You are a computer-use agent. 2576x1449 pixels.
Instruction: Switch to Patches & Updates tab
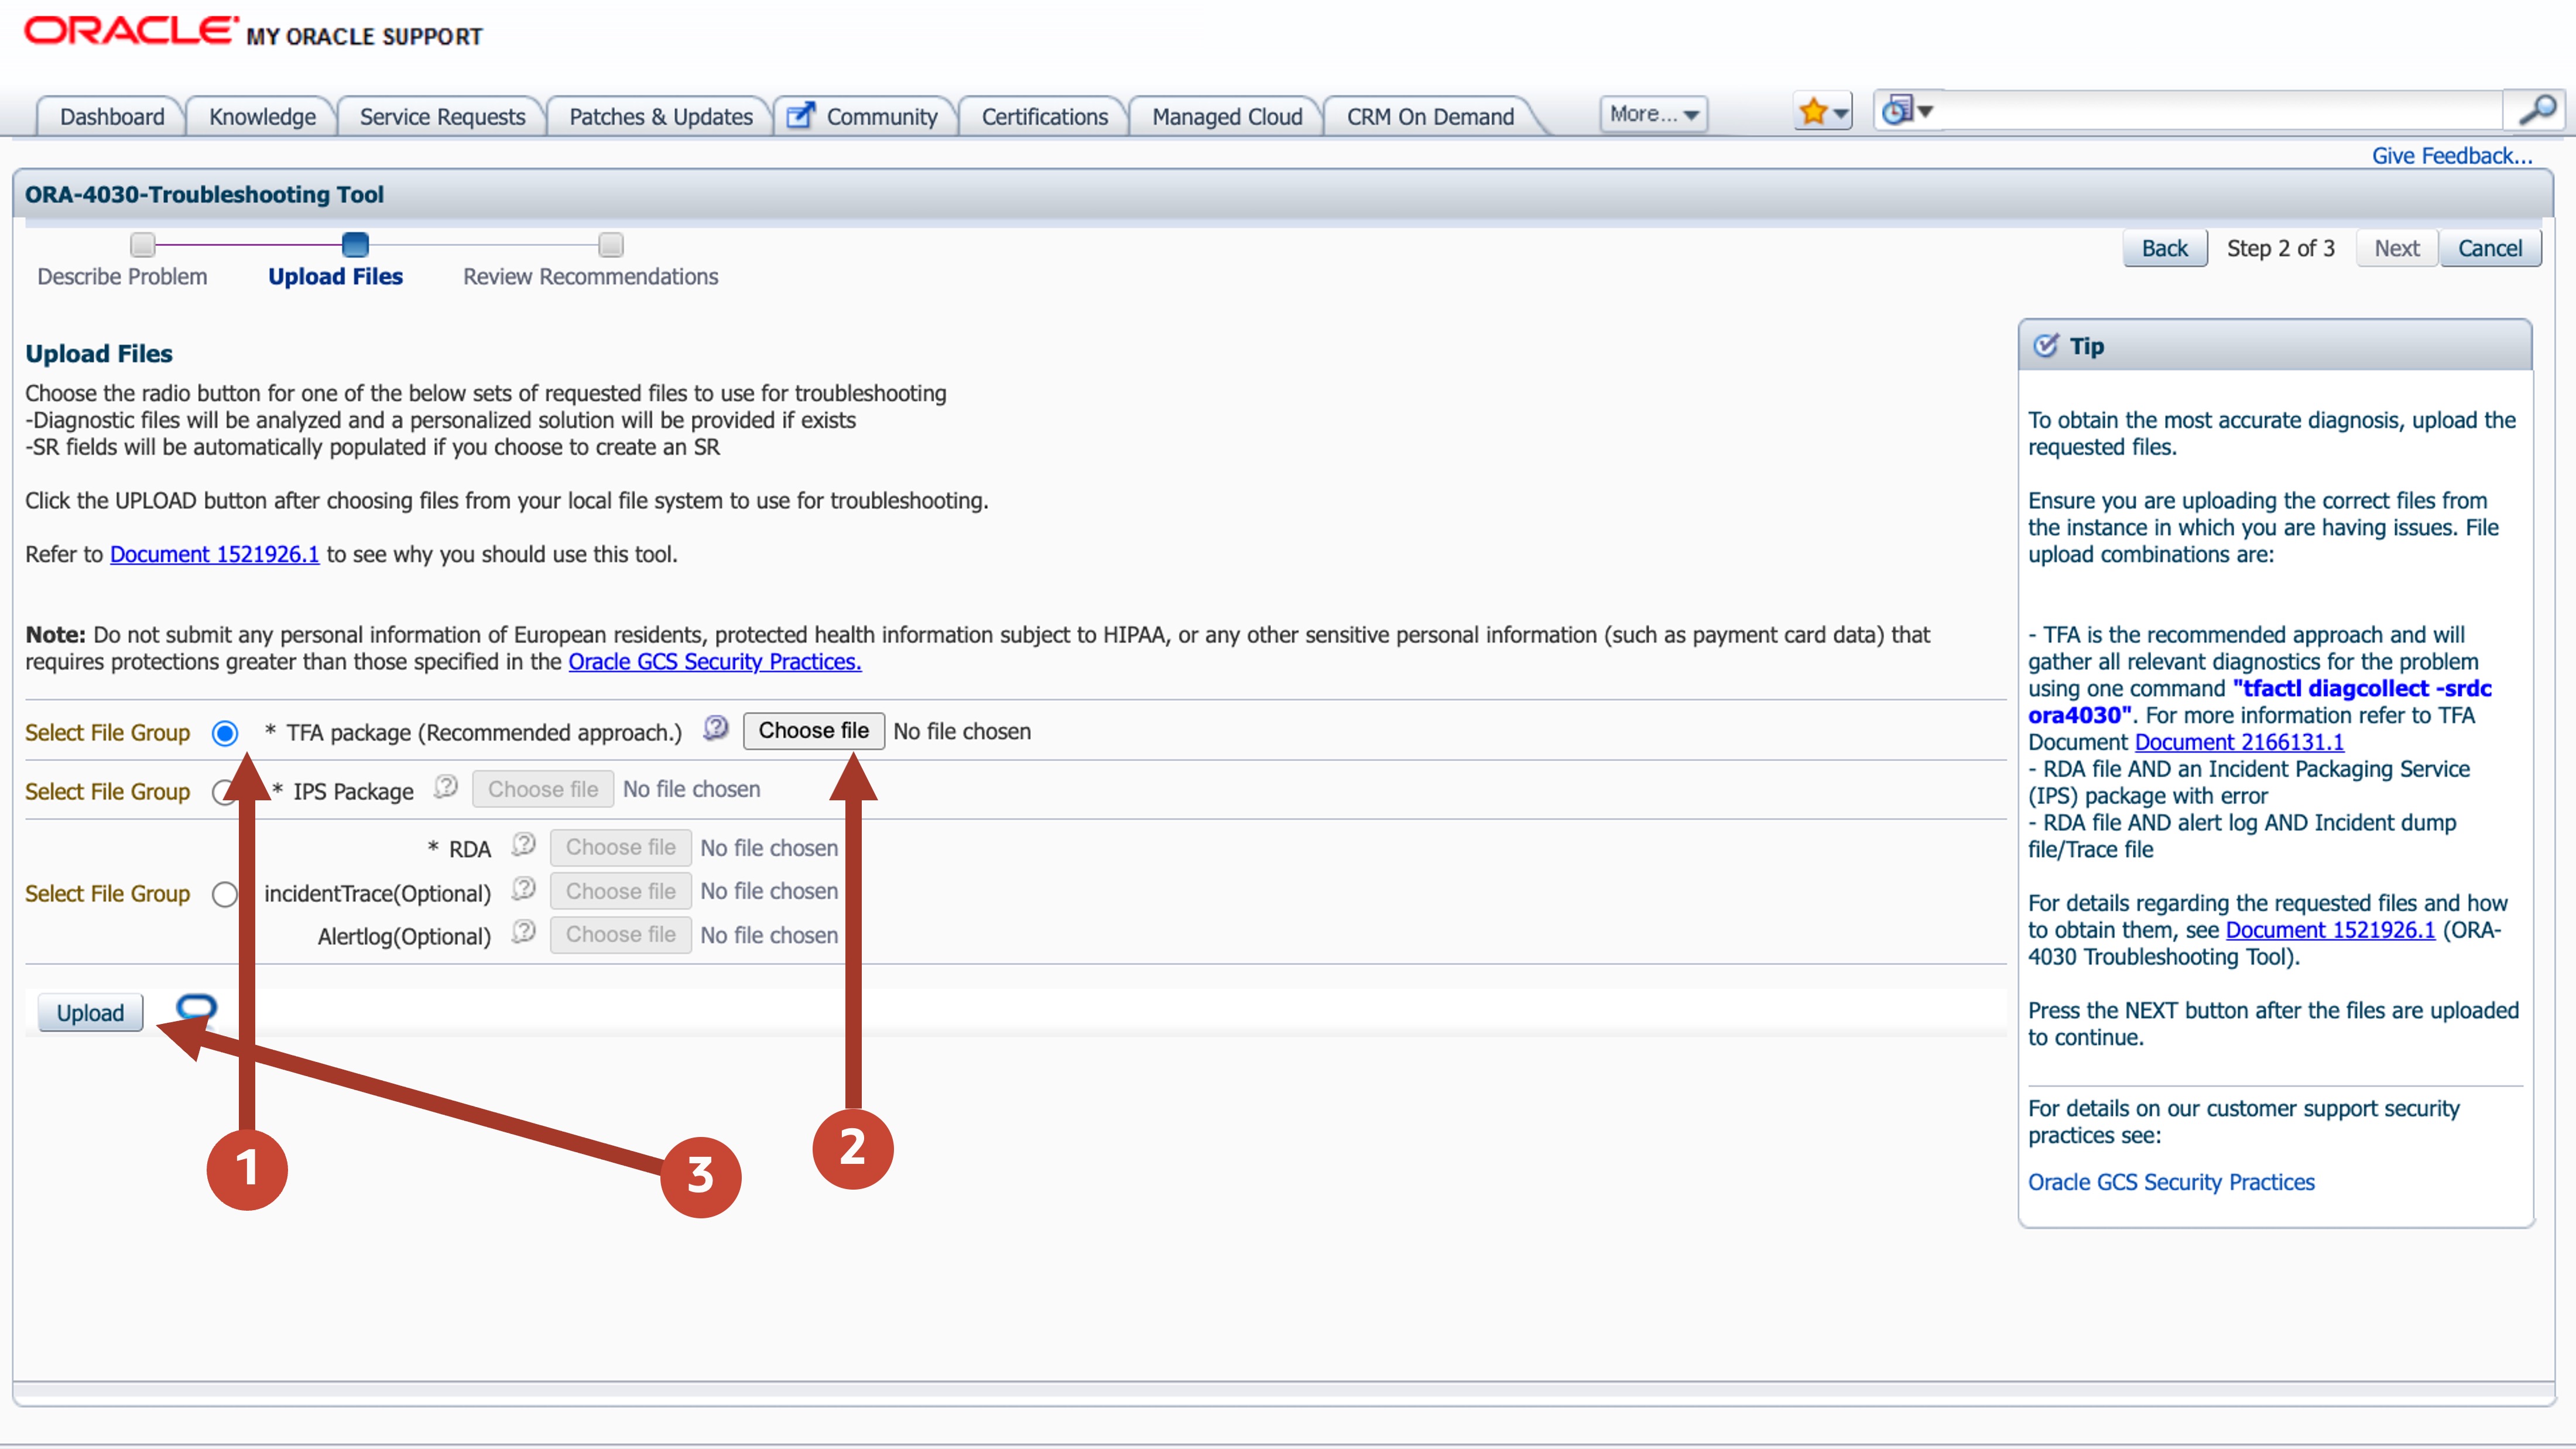pyautogui.click(x=660, y=117)
